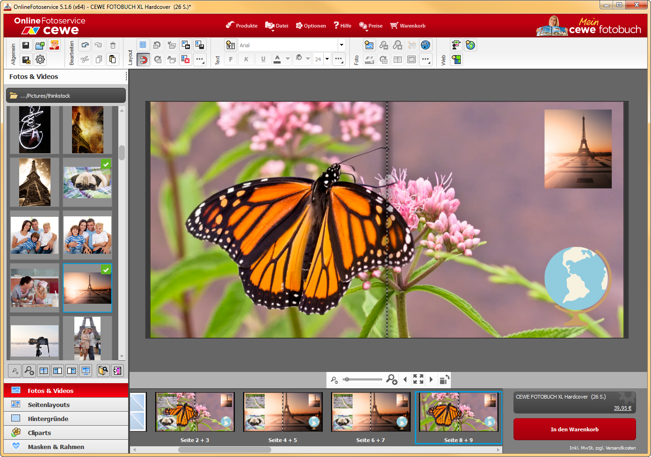This screenshot has width=651, height=457.
Task: Click the In den Warenkorb button
Action: pos(574,429)
